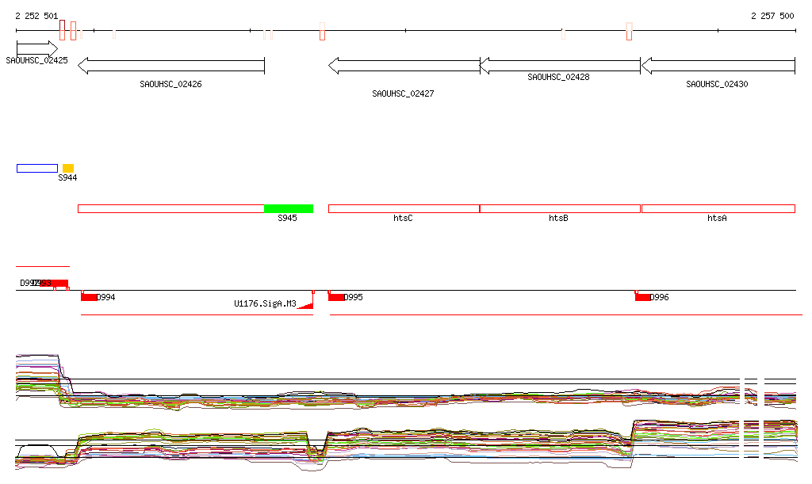
Task: Click the SAOUHSC_02426 text label
Action: coord(171,84)
